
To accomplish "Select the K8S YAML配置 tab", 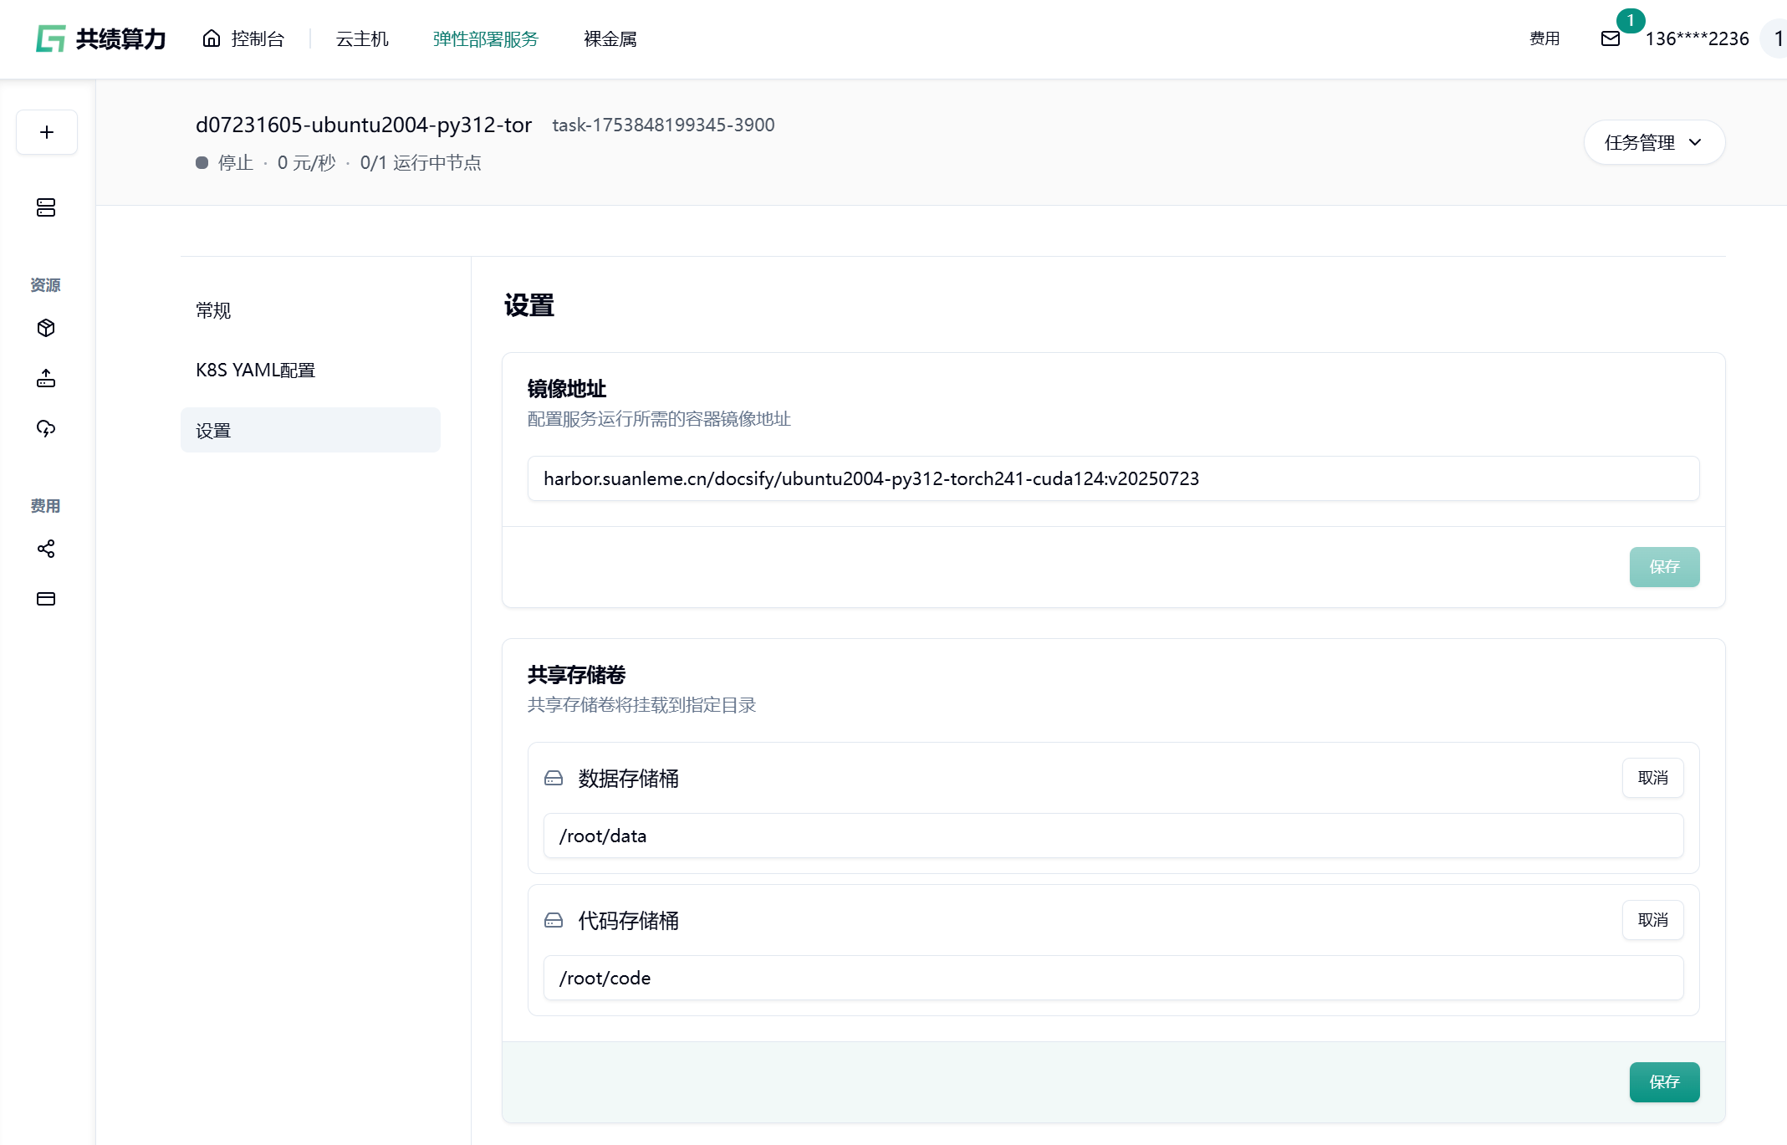I will (x=255, y=370).
